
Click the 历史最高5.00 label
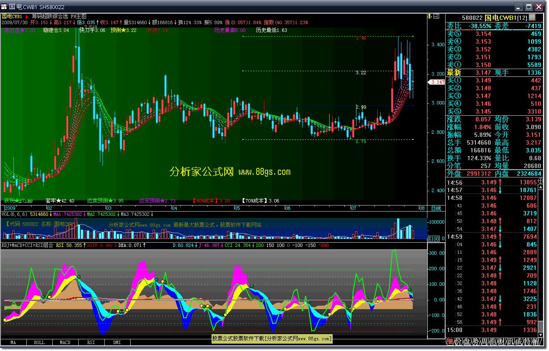(230, 30)
